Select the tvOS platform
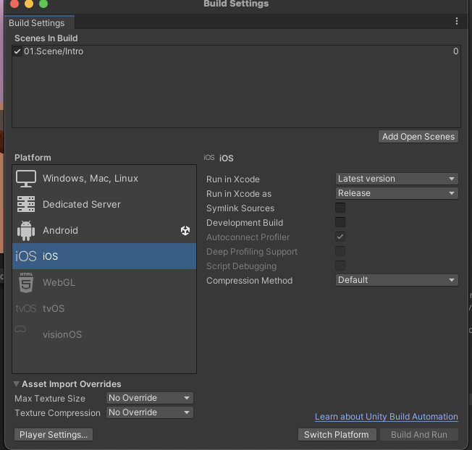Screen dimensions: 472x450 [x=104, y=309]
